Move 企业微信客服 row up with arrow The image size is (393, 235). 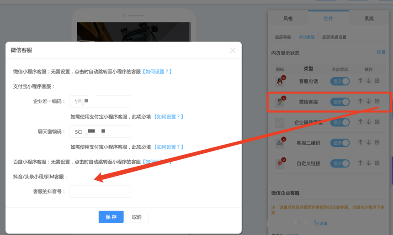(361, 122)
